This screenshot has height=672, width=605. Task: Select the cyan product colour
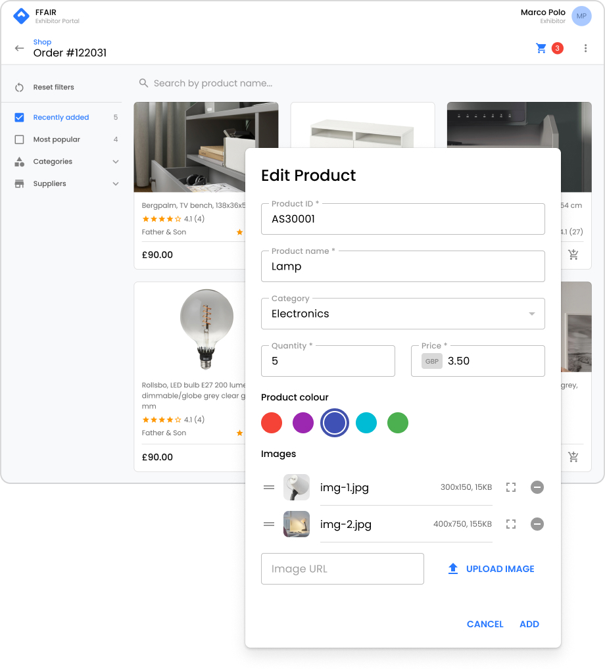[366, 423]
